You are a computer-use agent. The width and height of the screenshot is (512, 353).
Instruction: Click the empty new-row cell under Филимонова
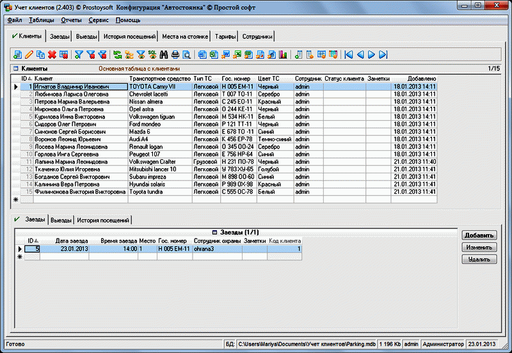coord(81,200)
